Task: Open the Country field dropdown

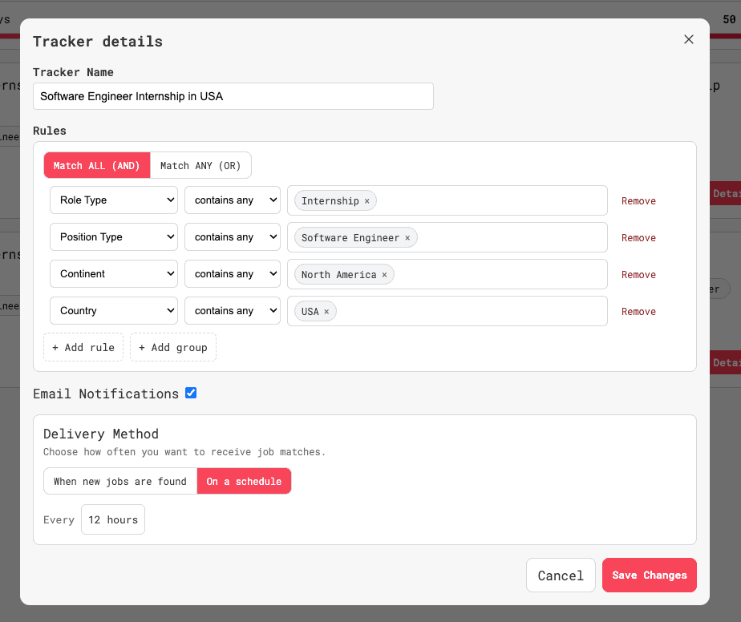Action: pyautogui.click(x=114, y=311)
